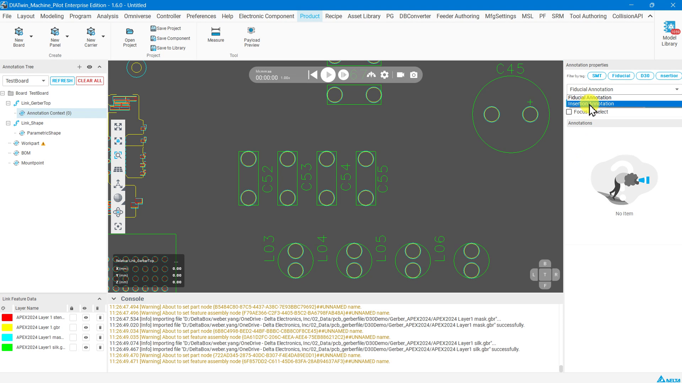Open the TestBoard board dropdown
This screenshot has height=383, width=682.
pyautogui.click(x=25, y=81)
